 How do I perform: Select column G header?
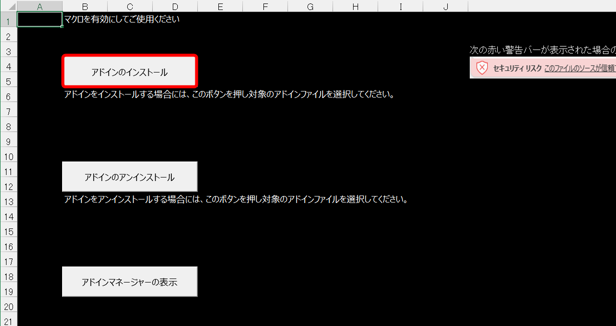[x=311, y=6]
